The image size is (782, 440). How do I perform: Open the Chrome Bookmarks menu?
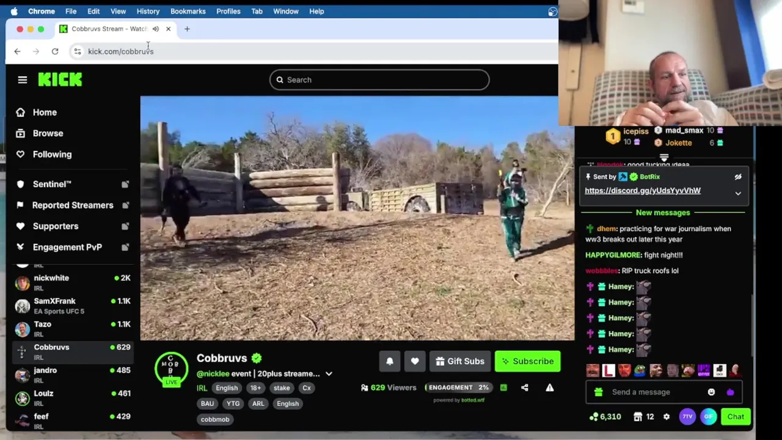(188, 11)
